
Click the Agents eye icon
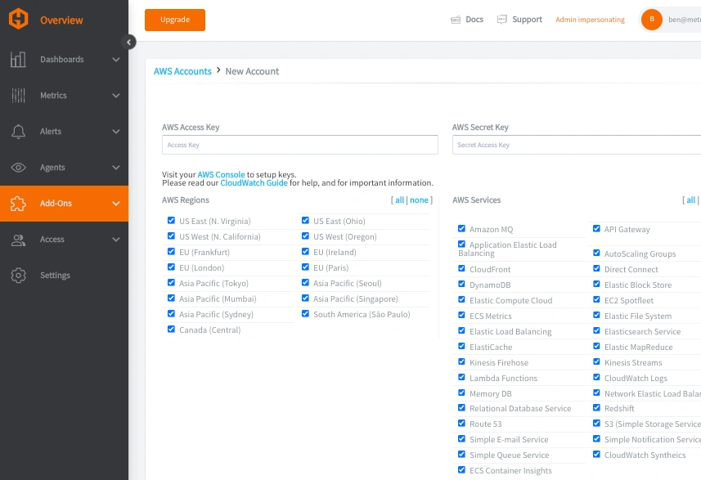tap(18, 168)
